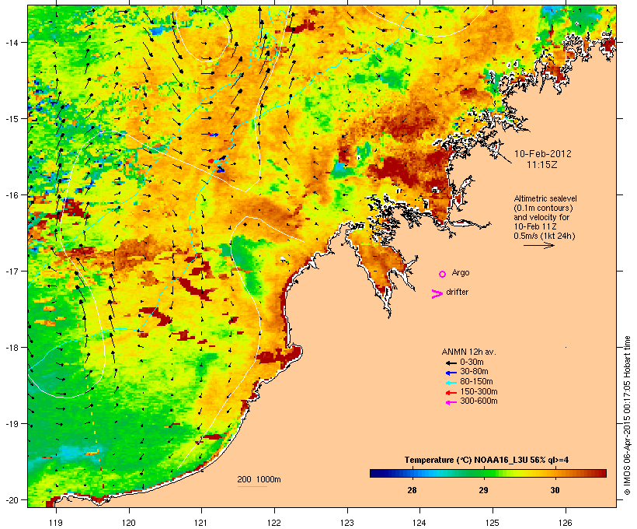The image size is (637, 529).
Task: Click the longitude axis label 125
Action: [x=493, y=523]
